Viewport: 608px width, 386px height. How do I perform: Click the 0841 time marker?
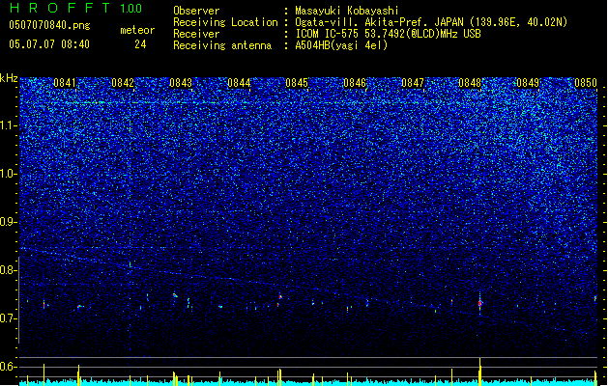pos(65,83)
